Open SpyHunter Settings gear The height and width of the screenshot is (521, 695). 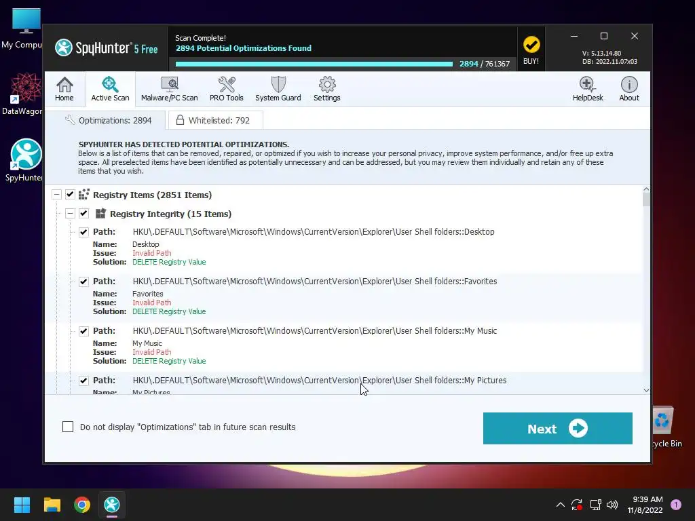tap(327, 89)
